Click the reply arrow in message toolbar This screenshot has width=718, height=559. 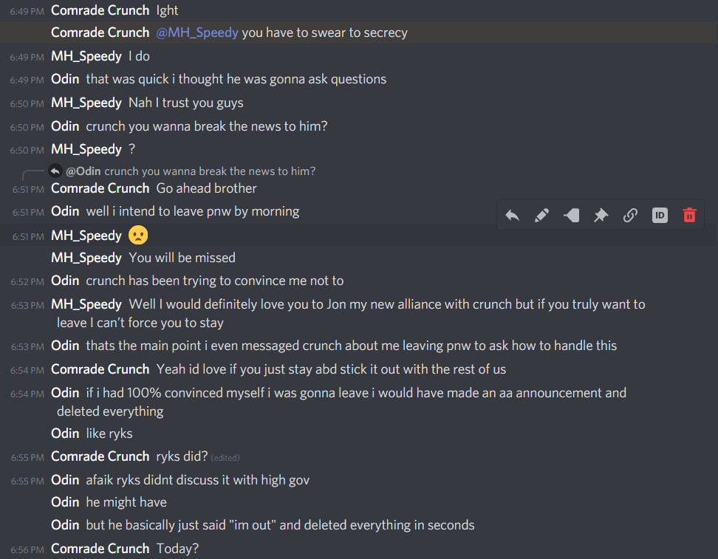(x=512, y=215)
